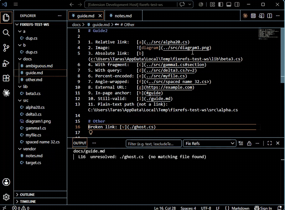Open the Extensions view
Image resolution: width=285 pixels, height=210 pixels.
point(6,78)
